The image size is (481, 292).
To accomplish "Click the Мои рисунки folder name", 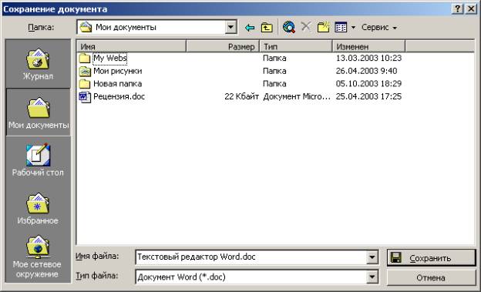I will pyautogui.click(x=118, y=71).
